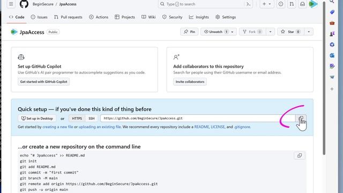343x193 pixels.
Task: Open the Pull requests tab
Action: tap(68, 17)
